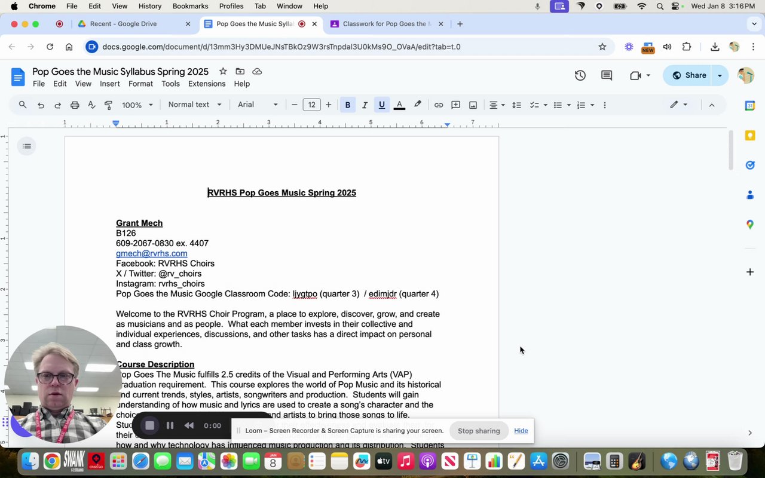765x478 pixels.
Task: Insert a link using the toolbar icon
Action: pyautogui.click(x=439, y=105)
